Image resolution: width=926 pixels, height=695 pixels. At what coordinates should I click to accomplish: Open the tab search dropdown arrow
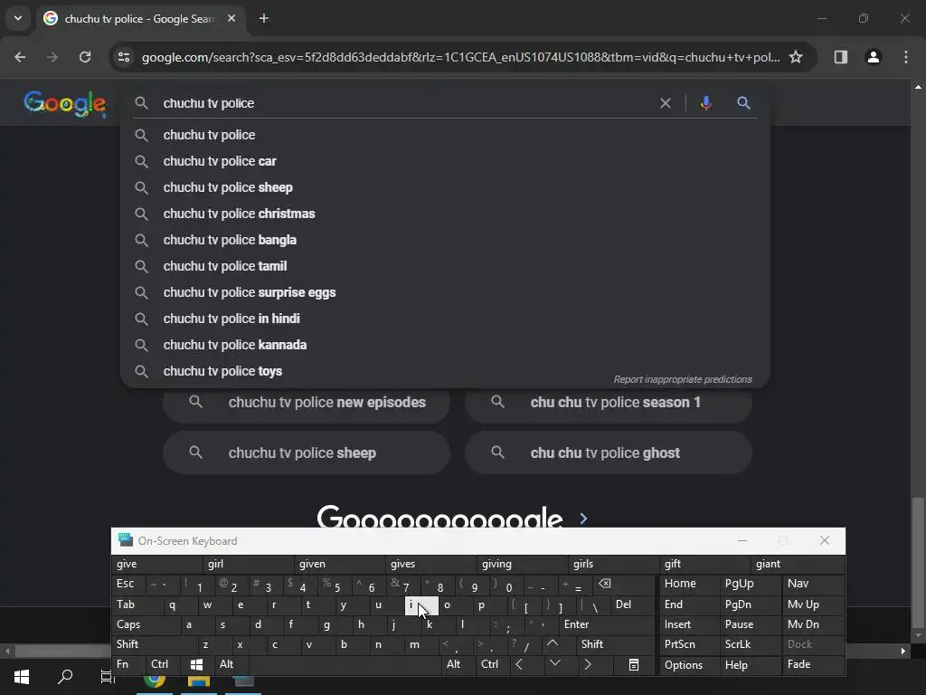click(x=18, y=18)
